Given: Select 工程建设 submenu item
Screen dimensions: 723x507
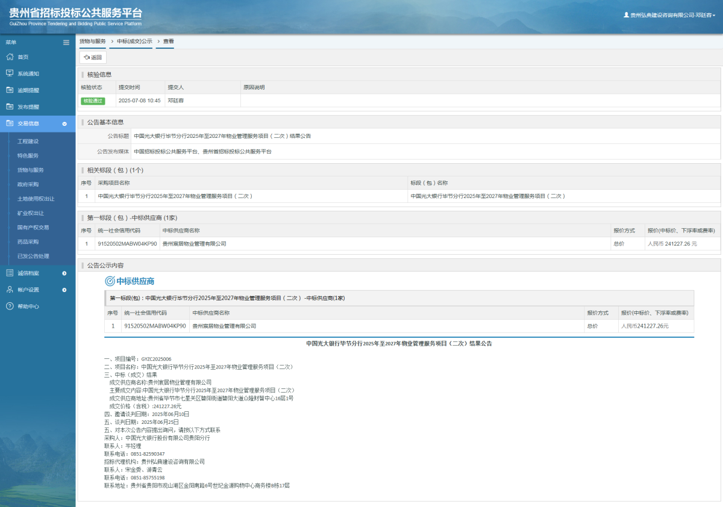Looking at the screenshot, I should [x=28, y=141].
